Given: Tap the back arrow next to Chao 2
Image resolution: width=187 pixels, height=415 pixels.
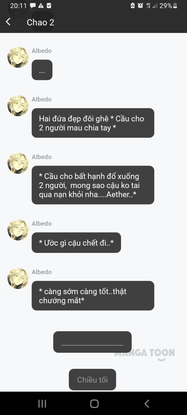Looking at the screenshot, I should [8, 22].
